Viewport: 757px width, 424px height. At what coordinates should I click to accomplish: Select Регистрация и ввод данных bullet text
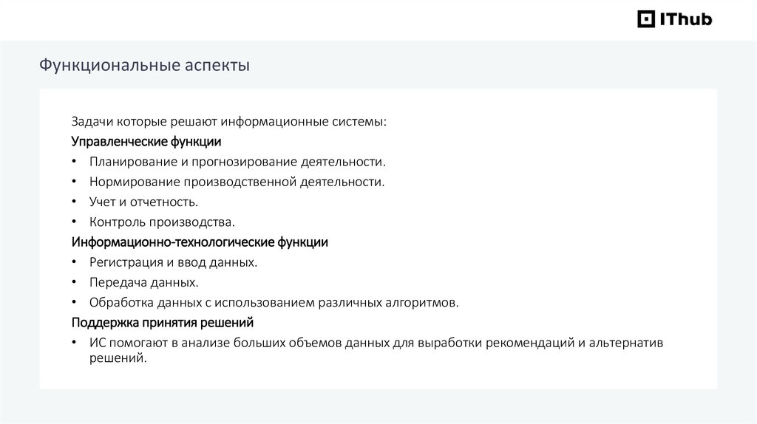click(x=173, y=262)
